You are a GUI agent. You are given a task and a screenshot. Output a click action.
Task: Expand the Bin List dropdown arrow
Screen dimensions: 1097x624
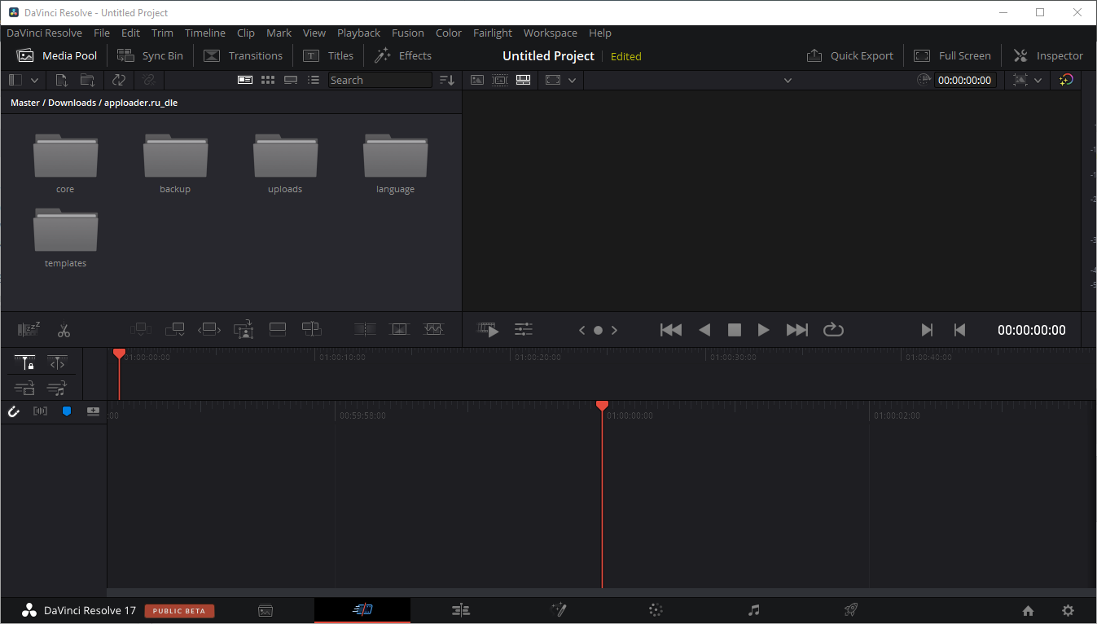coord(34,80)
